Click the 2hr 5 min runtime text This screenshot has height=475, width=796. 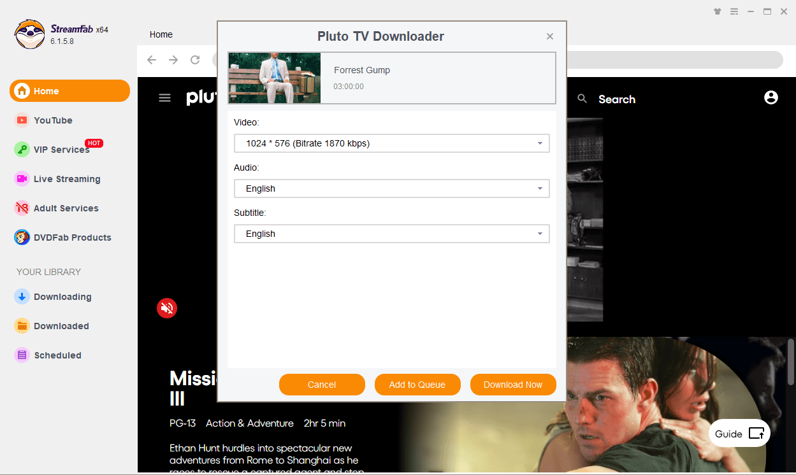pos(325,423)
